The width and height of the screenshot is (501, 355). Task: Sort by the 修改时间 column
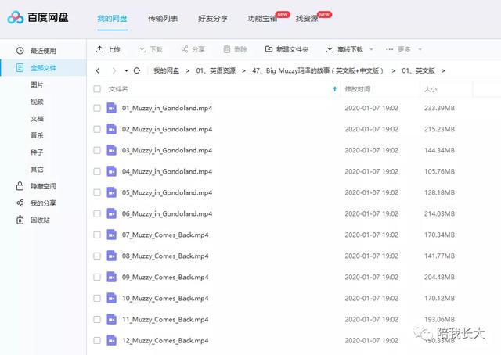pos(358,89)
